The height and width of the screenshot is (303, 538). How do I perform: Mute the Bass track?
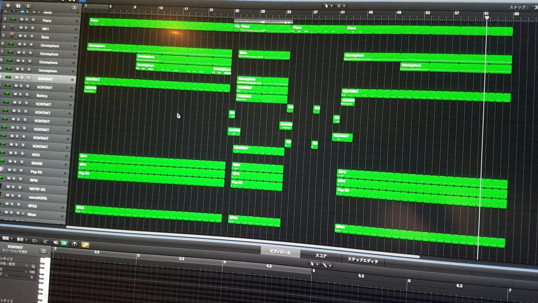pyautogui.click(x=20, y=36)
